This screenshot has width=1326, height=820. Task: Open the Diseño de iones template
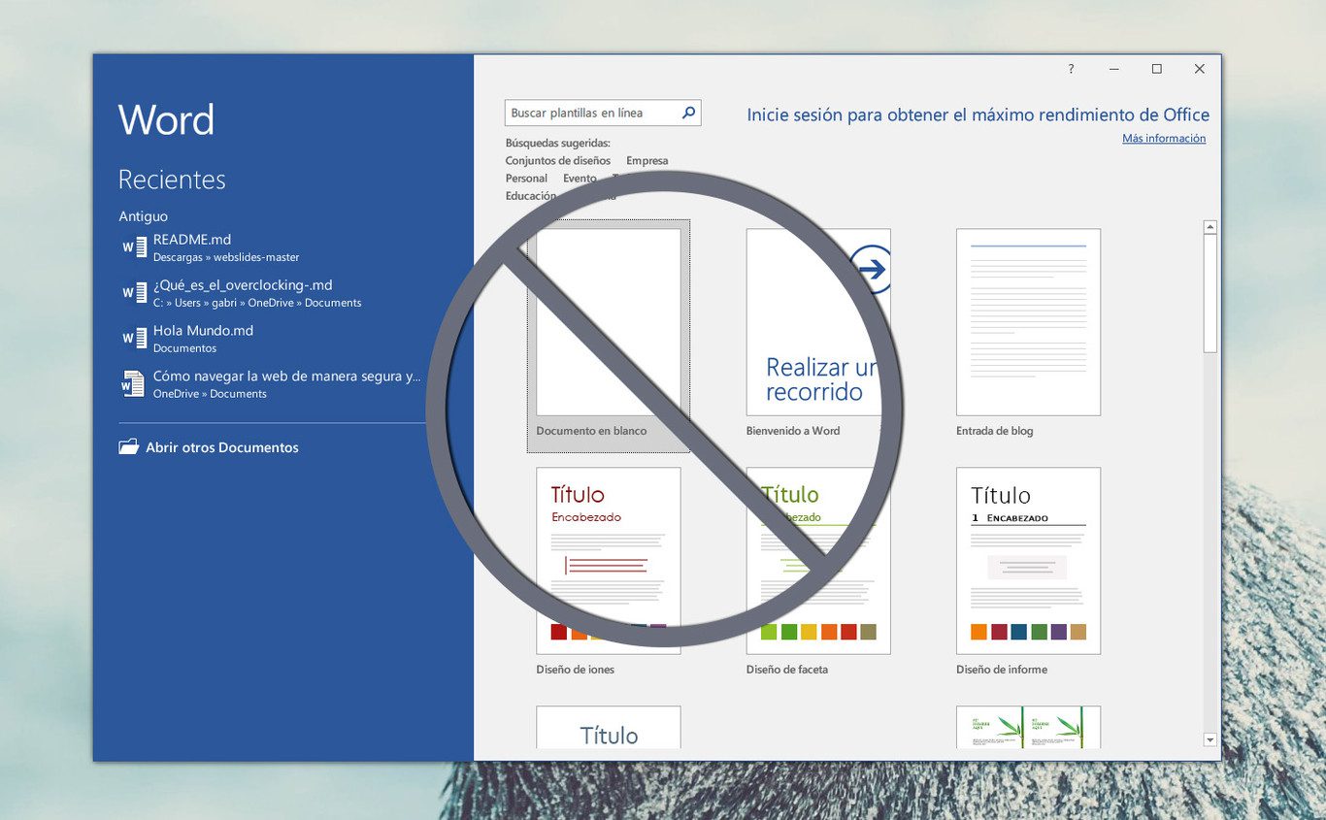(x=609, y=558)
